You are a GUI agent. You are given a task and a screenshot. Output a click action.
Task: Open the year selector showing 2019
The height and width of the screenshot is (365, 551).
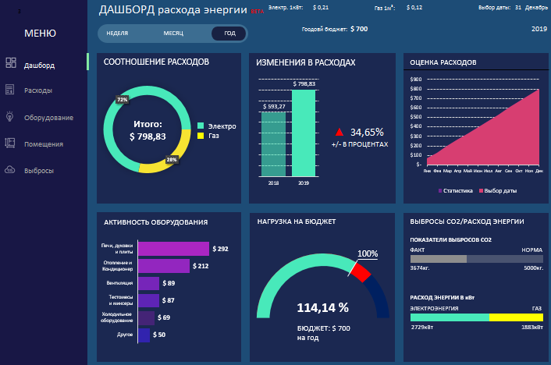[539, 28]
